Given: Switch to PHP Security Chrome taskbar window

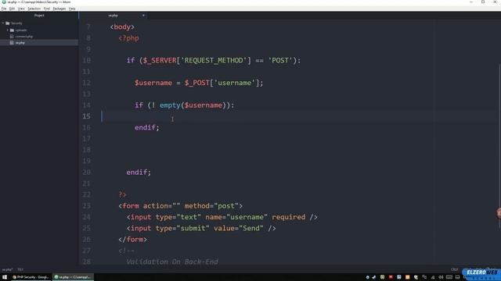Looking at the screenshot, I should click(31, 277).
